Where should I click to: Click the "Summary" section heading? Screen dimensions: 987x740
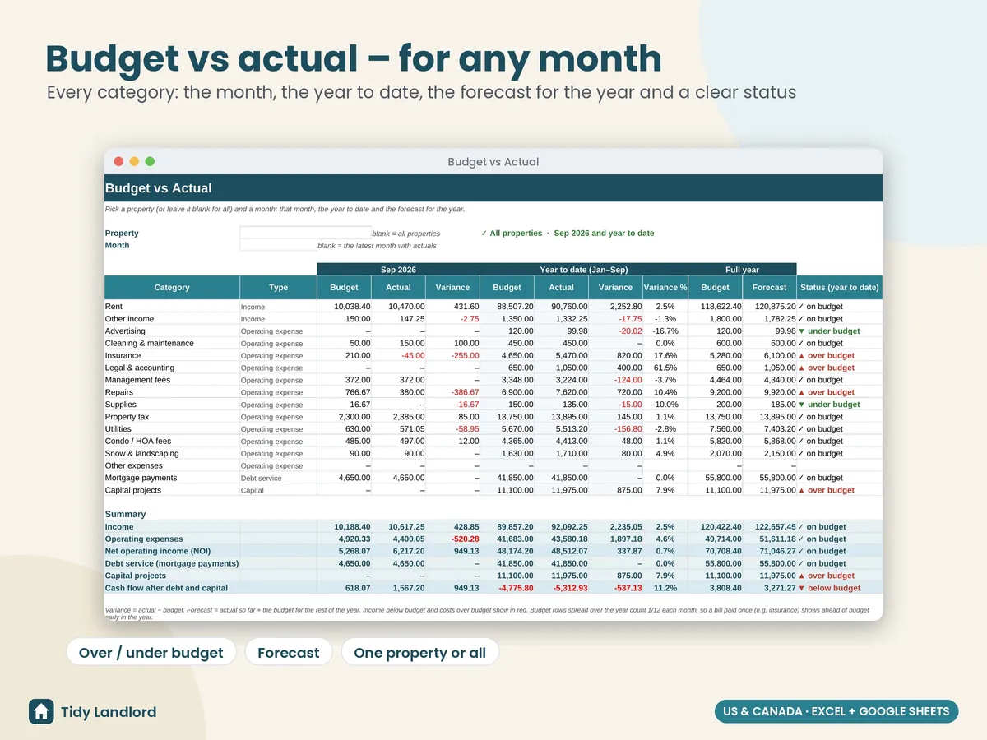[x=125, y=514]
